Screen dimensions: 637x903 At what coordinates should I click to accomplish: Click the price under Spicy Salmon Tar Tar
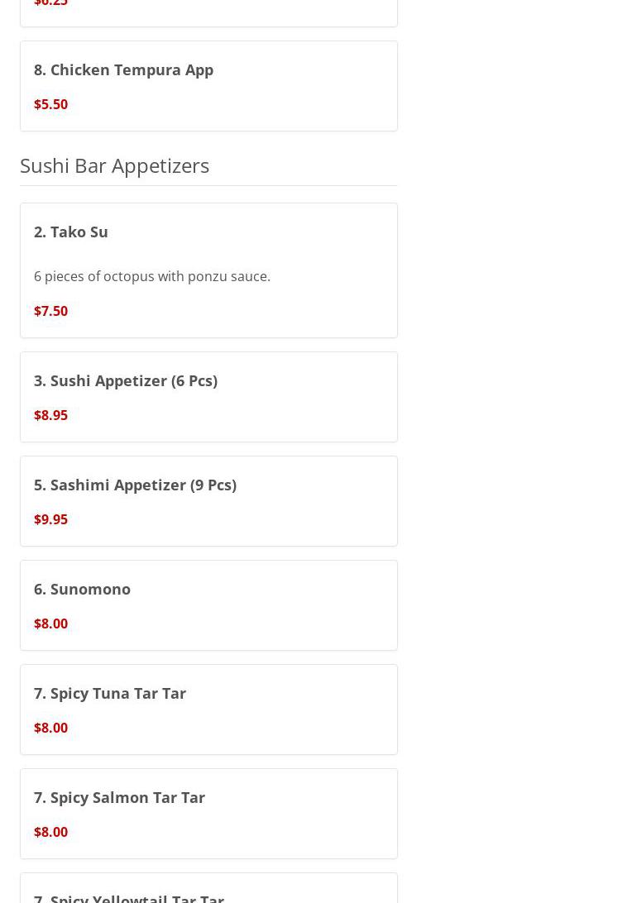coord(50,832)
